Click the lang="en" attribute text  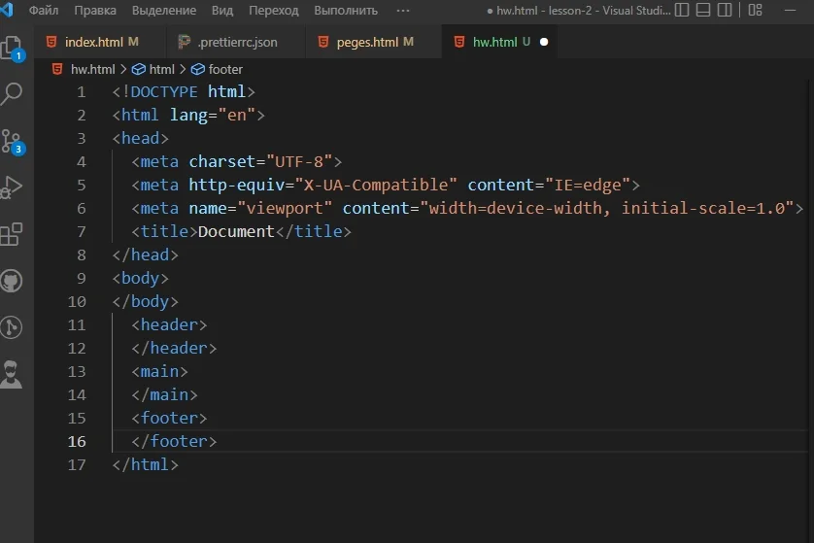213,115
